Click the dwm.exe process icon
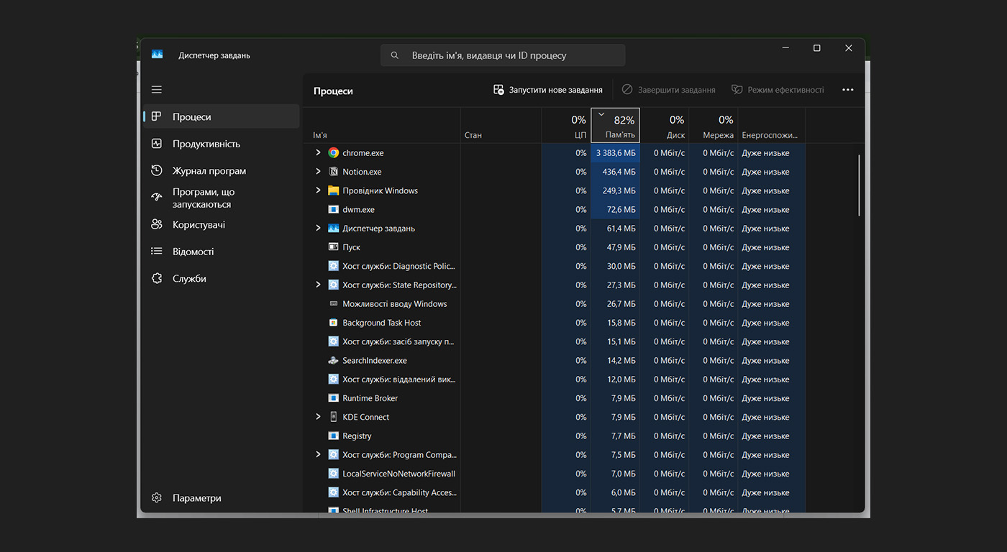The width and height of the screenshot is (1007, 552). pyautogui.click(x=333, y=209)
